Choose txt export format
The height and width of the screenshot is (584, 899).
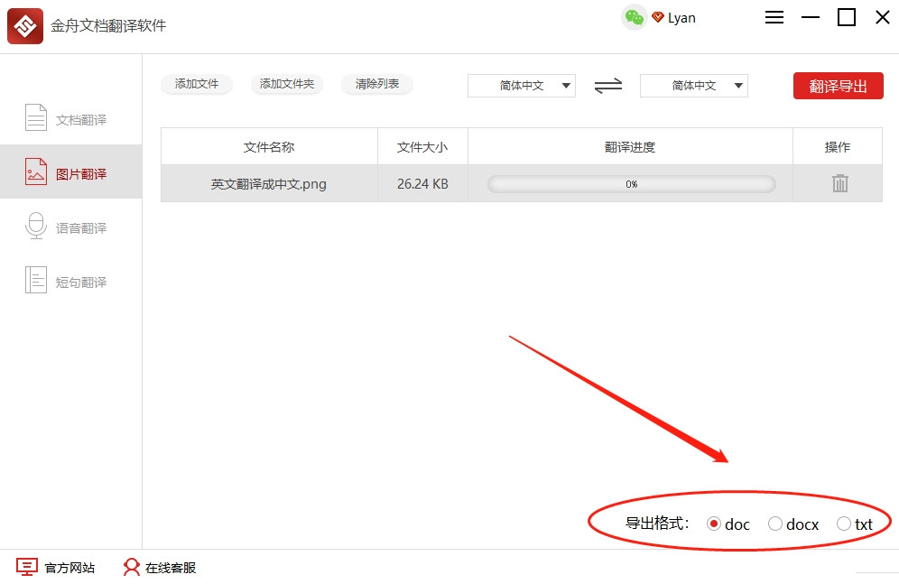844,524
